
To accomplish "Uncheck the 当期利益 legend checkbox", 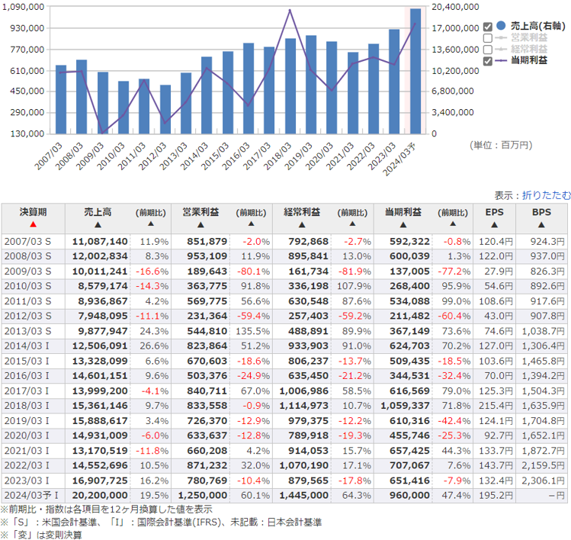I will [488, 61].
